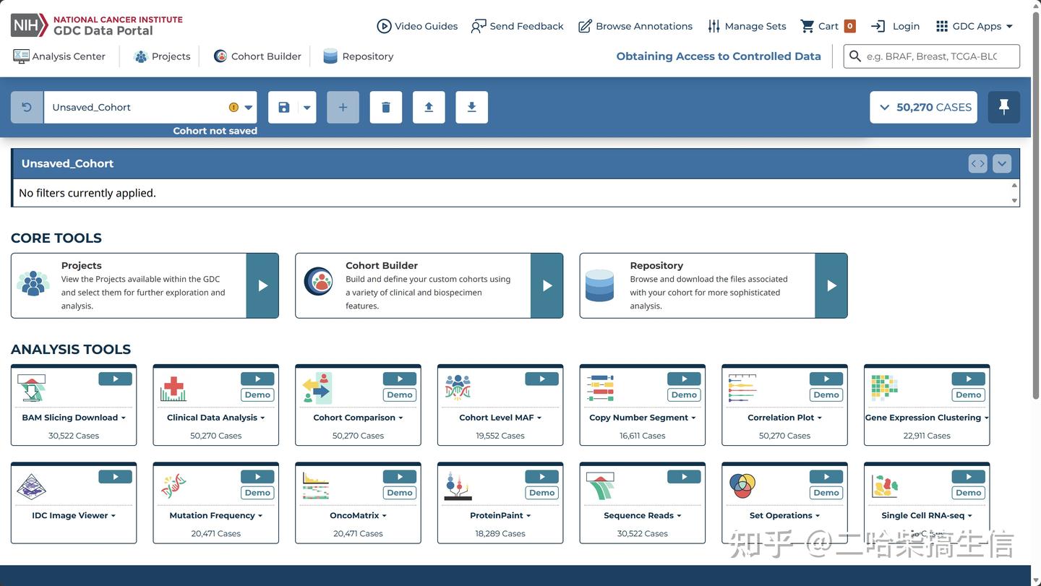Click Manage Sets link
The width and height of the screenshot is (1041, 586).
pyautogui.click(x=747, y=26)
